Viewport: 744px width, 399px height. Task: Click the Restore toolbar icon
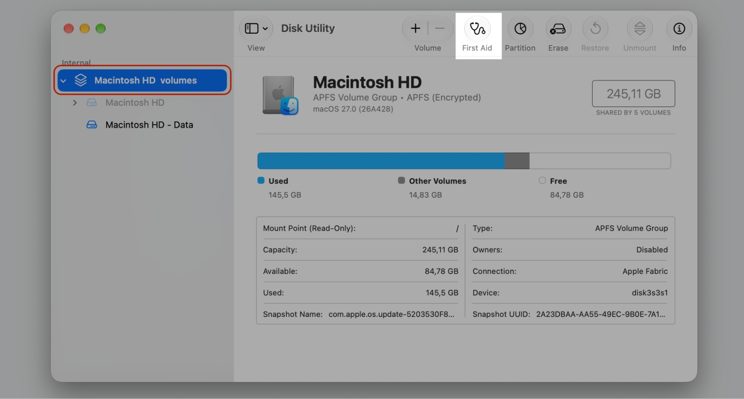click(595, 29)
